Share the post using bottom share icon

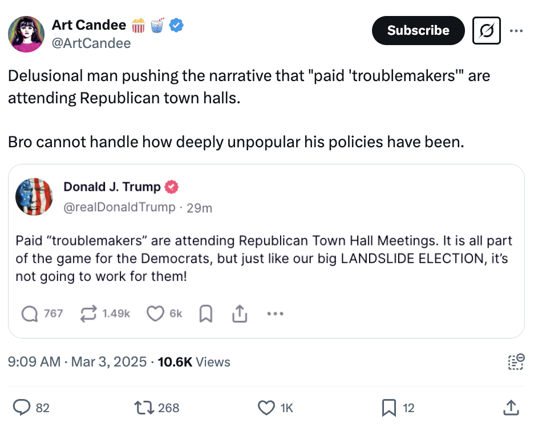(510, 408)
